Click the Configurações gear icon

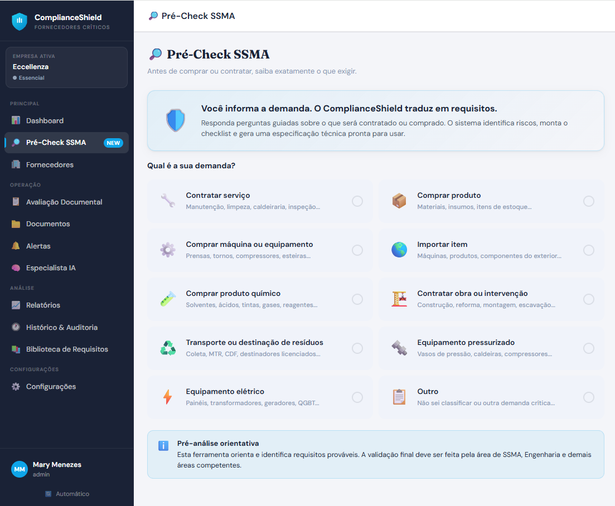[x=16, y=386]
